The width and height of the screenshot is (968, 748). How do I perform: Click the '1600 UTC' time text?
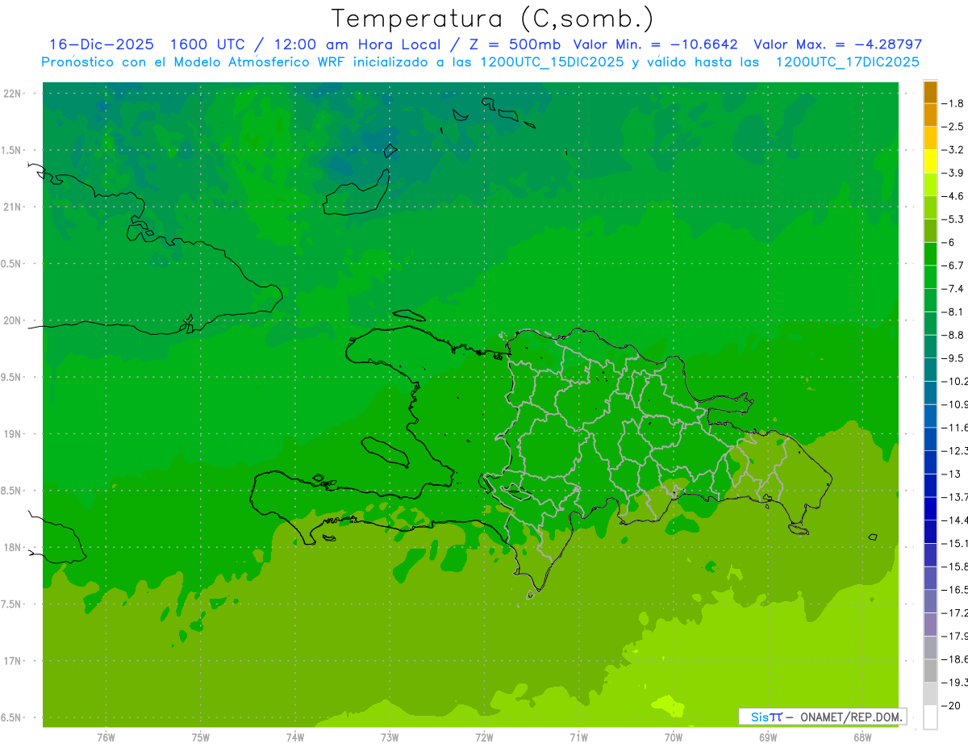207,44
